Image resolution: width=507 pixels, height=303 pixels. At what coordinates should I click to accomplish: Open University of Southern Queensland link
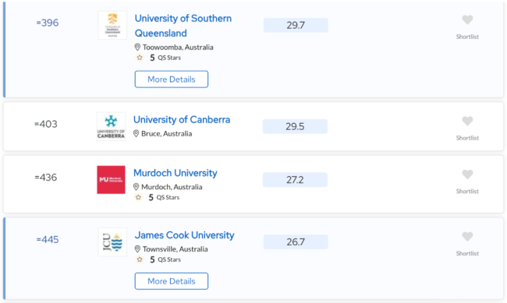[x=183, y=26]
